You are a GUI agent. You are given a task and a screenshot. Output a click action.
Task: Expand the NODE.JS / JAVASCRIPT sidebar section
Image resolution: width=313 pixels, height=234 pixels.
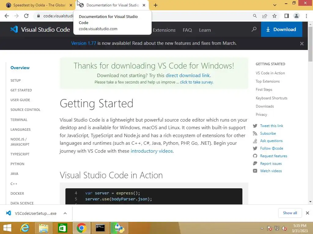tap(20, 142)
